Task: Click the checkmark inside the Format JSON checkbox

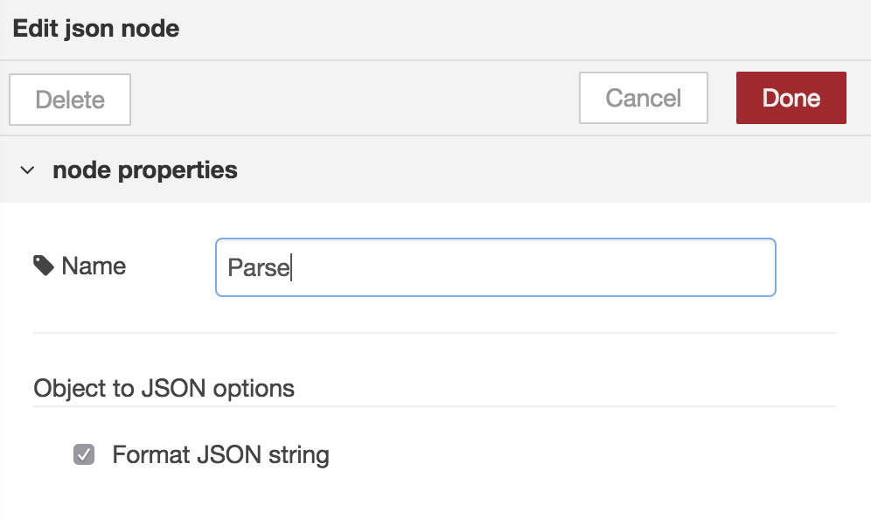Action: coord(84,455)
